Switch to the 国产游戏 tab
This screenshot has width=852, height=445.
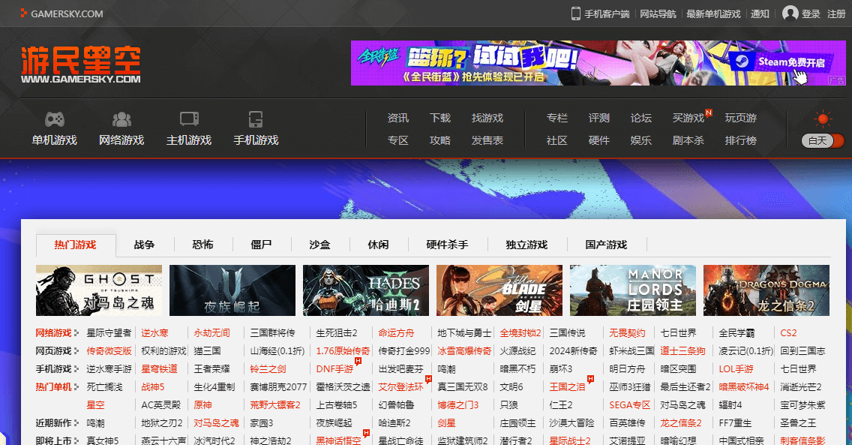[x=607, y=245]
